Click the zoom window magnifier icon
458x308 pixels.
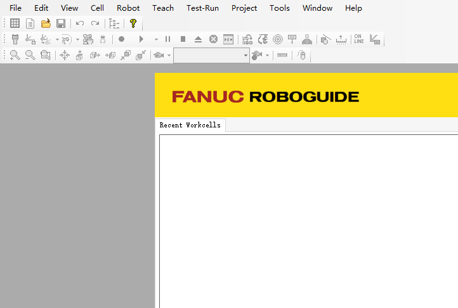[x=46, y=55]
